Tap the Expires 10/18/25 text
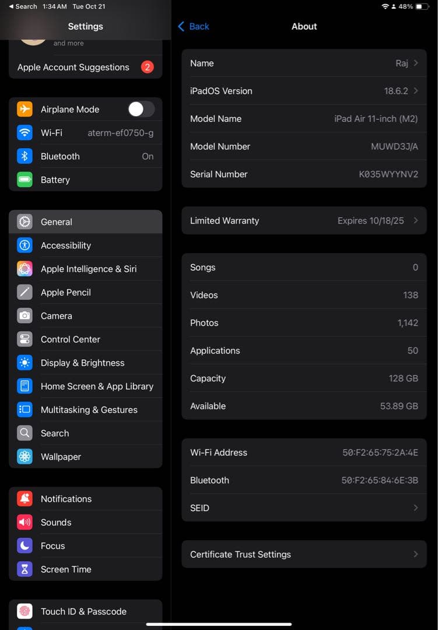 click(x=370, y=221)
